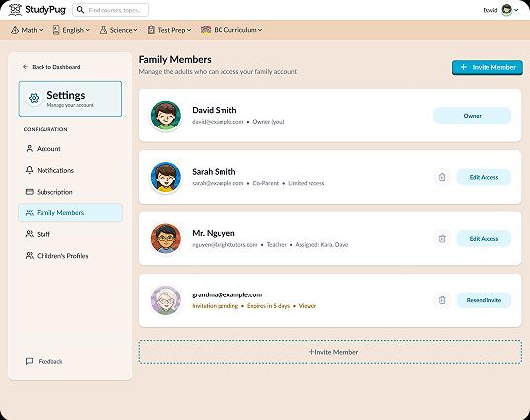Open Notifications settings
The image size is (530, 420).
click(x=70, y=170)
